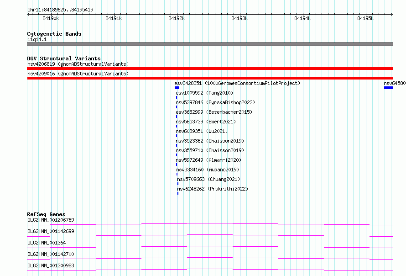Open the RefSeq Genes track title
The image size is (406, 276).
46,214
